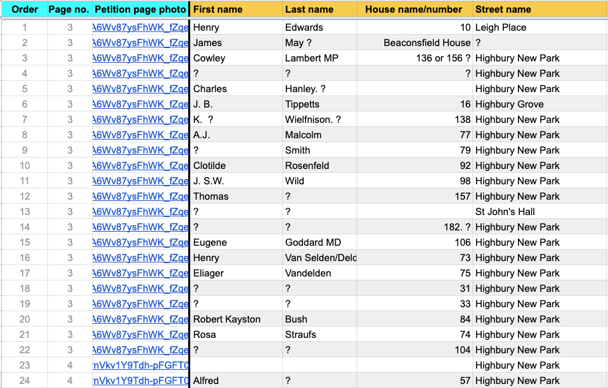Click the "Goddard MD" last name cell
This screenshot has width=608, height=388.
313,242
